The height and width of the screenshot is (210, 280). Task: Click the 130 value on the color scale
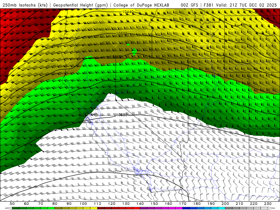(126, 204)
